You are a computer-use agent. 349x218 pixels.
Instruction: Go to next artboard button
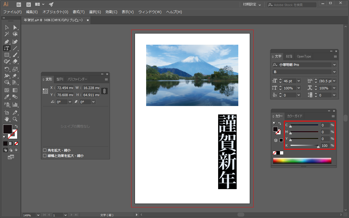pyautogui.click(x=72, y=215)
